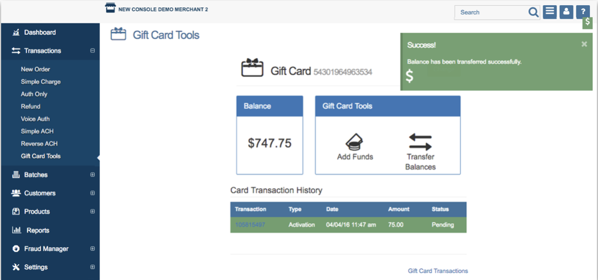The width and height of the screenshot is (598, 280).
Task: Dismiss the Success notification
Action: click(x=584, y=44)
